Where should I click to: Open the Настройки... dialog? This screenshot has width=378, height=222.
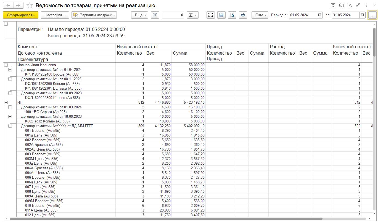(x=55, y=15)
